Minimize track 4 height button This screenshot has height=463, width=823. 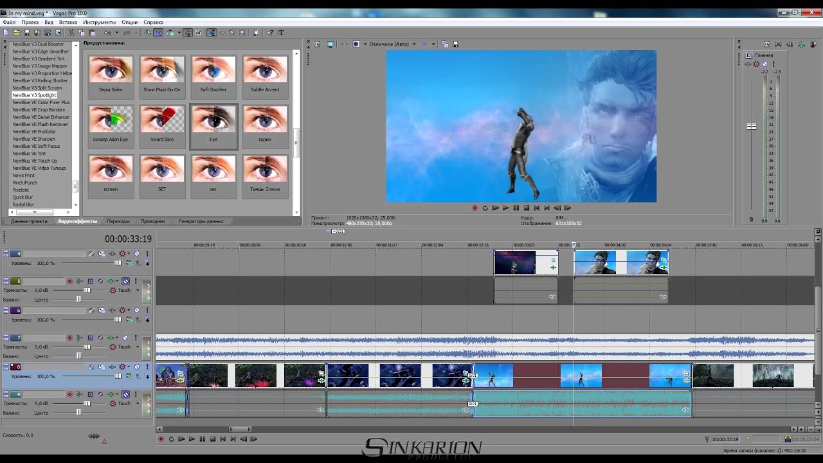(6, 251)
